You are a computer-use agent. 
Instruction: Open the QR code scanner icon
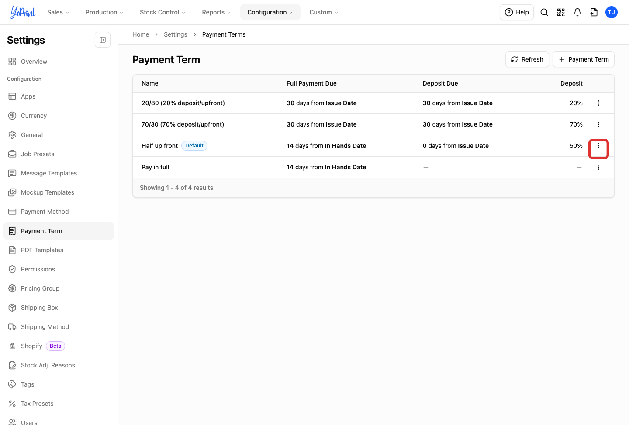[x=561, y=12]
